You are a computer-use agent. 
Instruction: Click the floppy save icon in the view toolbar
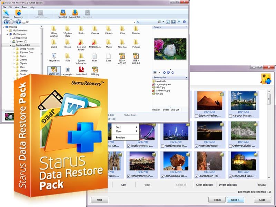[173, 22]
